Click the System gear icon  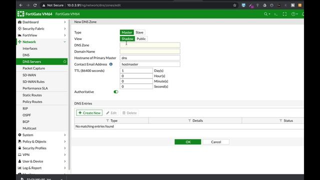coord(19,134)
